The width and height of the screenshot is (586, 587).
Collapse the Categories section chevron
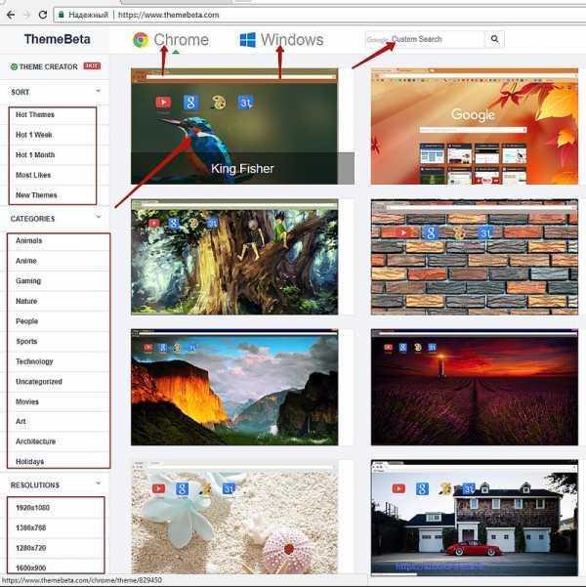(98, 217)
